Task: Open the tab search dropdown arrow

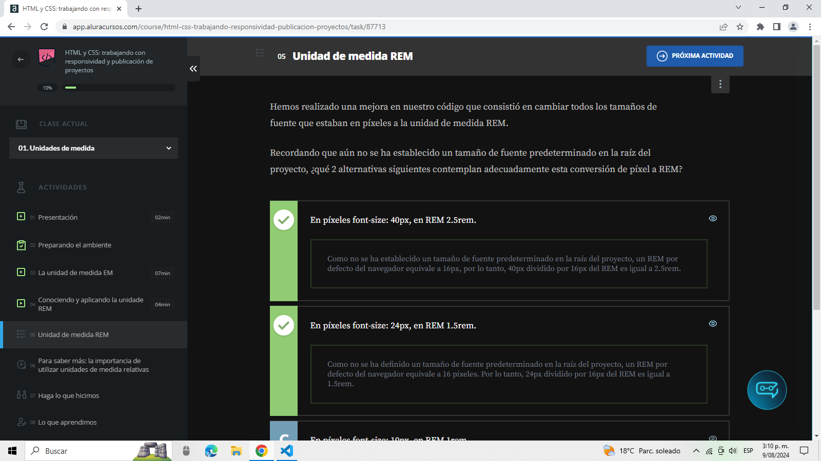Action: (738, 7)
